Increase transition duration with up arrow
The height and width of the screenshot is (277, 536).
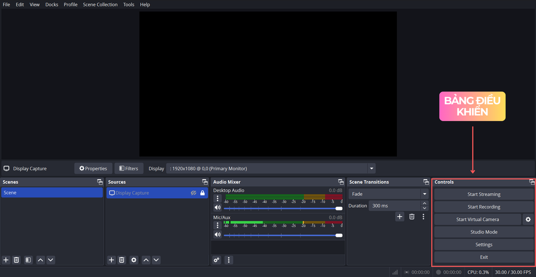point(425,204)
